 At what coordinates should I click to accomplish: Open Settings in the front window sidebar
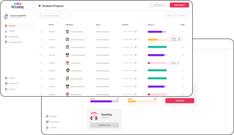pyautogui.click(x=12, y=78)
